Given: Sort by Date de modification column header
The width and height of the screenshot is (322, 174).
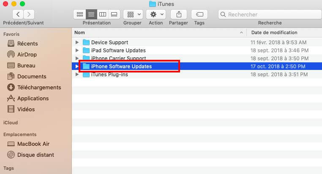Looking at the screenshot, I should click(274, 32).
